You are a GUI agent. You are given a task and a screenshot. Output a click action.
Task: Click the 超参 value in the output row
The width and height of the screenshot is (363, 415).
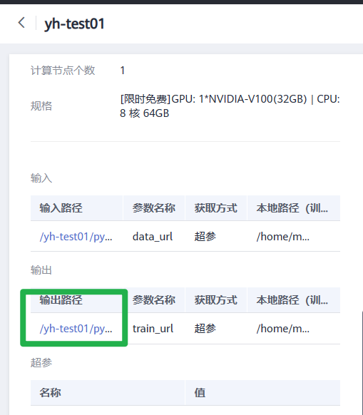point(205,329)
